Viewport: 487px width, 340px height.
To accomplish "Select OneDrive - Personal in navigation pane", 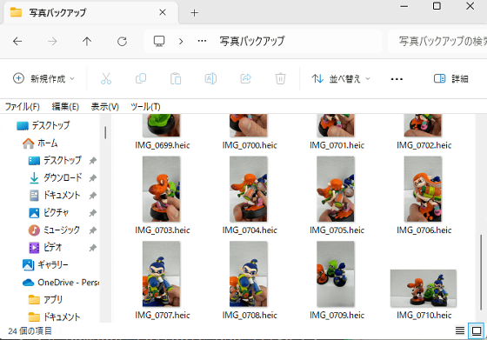I will pyautogui.click(x=61, y=283).
